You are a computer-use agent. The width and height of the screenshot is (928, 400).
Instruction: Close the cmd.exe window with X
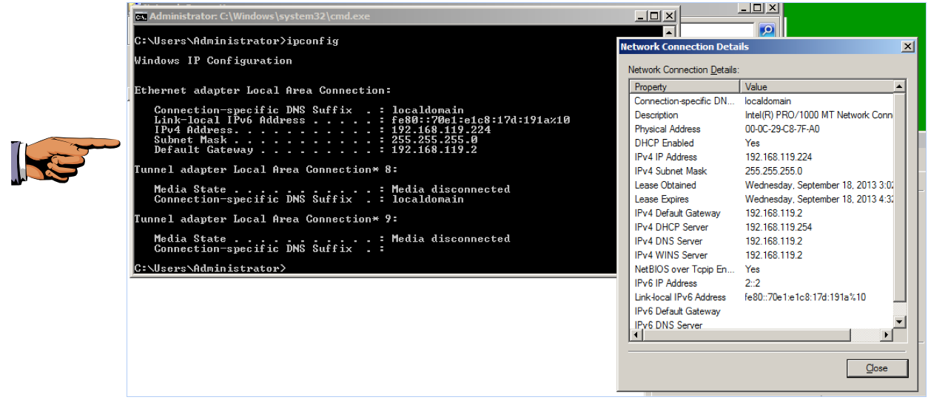[669, 16]
